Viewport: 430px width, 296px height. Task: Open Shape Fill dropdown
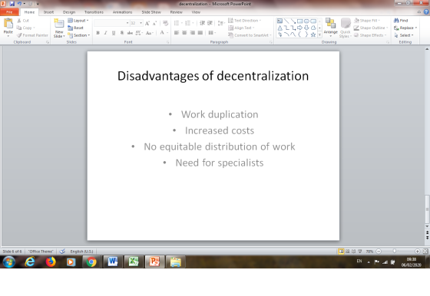point(367,21)
